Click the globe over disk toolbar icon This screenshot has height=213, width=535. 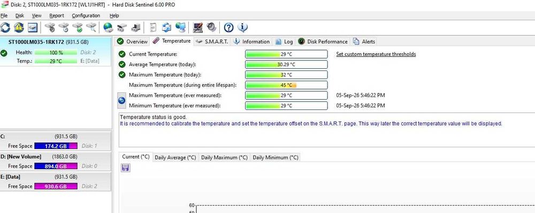click(108, 27)
